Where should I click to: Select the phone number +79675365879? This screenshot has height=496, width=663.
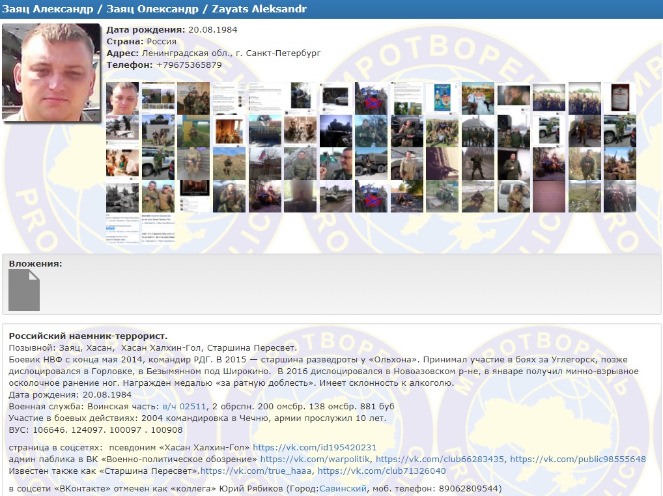coord(189,65)
